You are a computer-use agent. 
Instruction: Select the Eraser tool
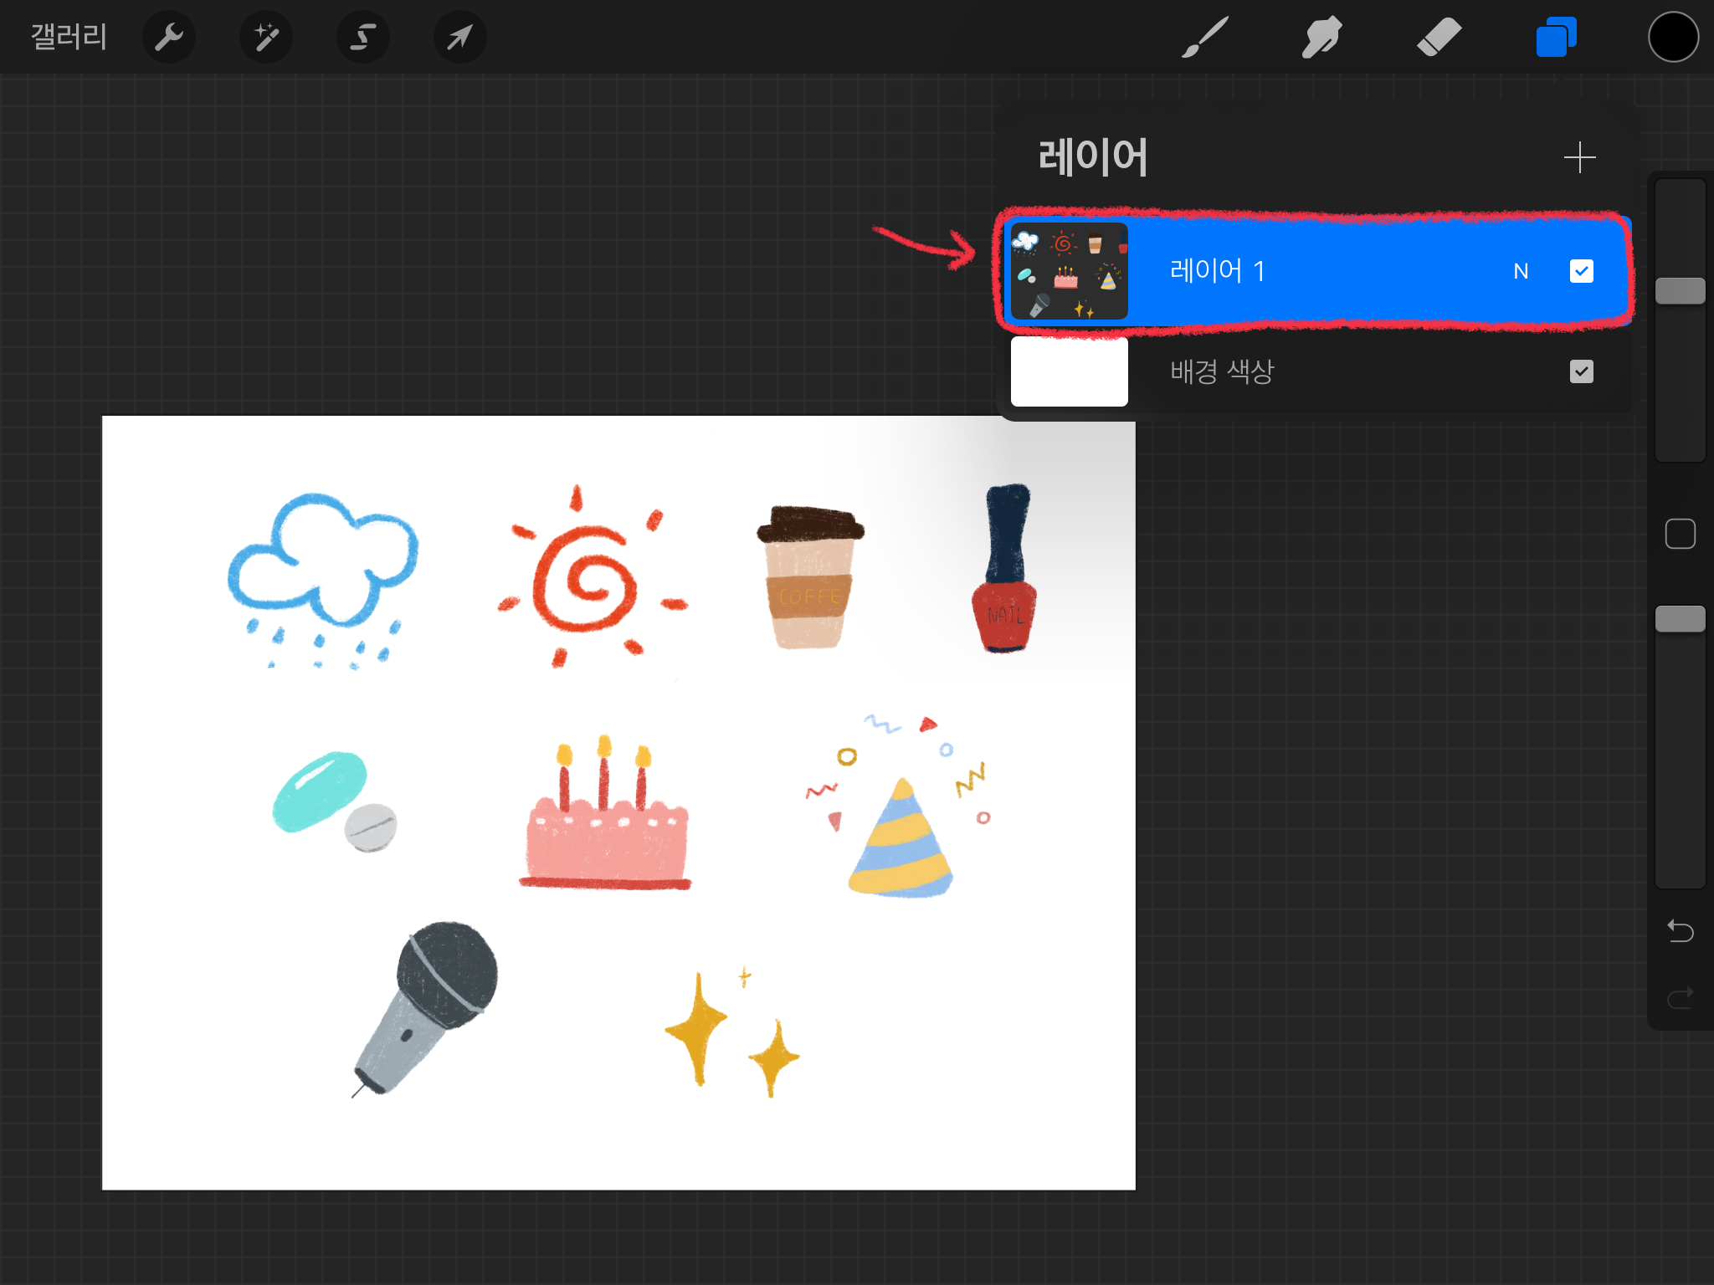tap(1439, 37)
